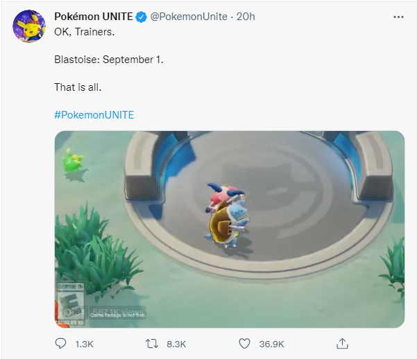Click the reply speech bubble icon

[60, 344]
